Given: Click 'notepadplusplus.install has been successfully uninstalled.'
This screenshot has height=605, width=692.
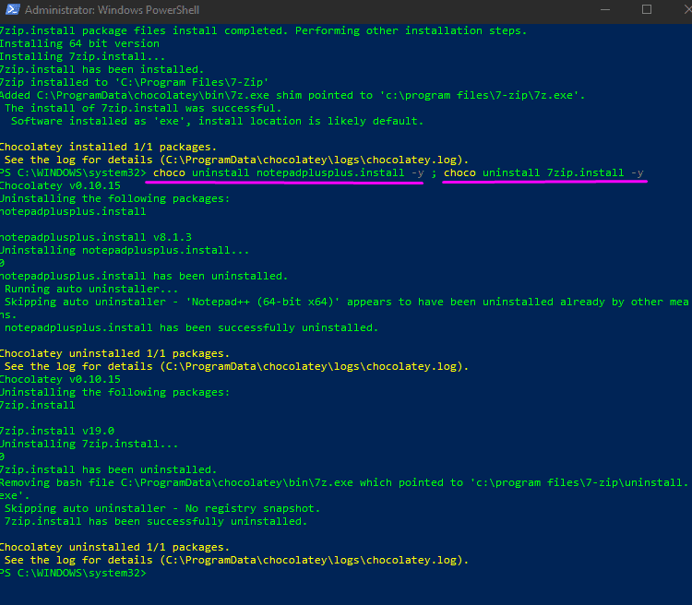Looking at the screenshot, I should coord(192,328).
